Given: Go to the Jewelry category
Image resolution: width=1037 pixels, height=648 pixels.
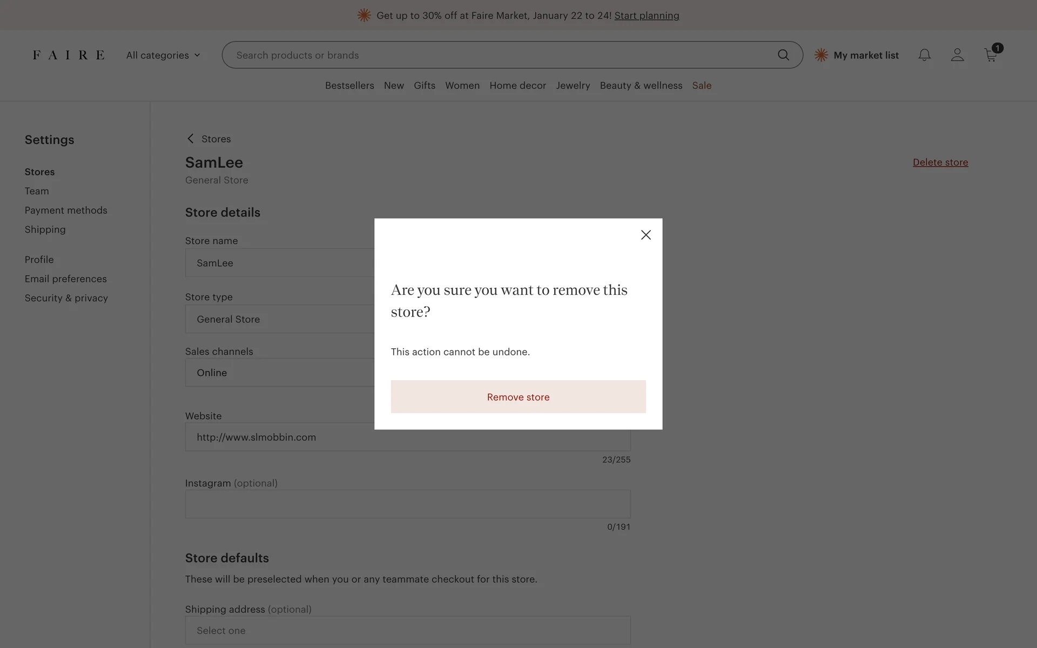Looking at the screenshot, I should pos(573,85).
